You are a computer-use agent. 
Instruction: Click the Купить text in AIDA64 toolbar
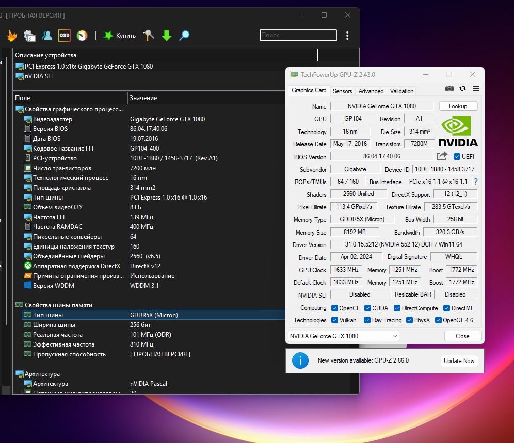[126, 36]
